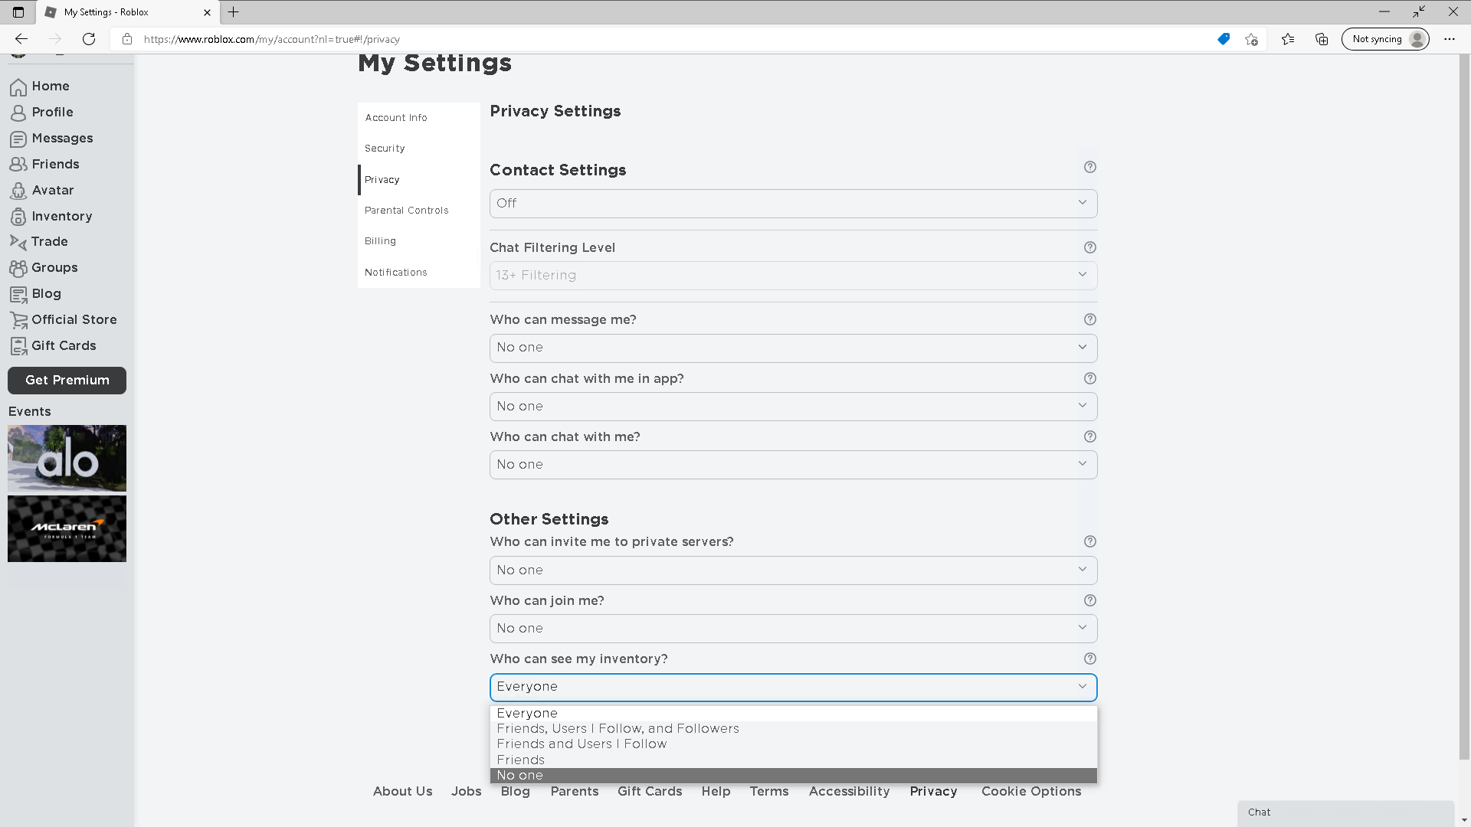This screenshot has height=827, width=1471.
Task: Open the Favorites list icon
Action: [x=1288, y=39]
